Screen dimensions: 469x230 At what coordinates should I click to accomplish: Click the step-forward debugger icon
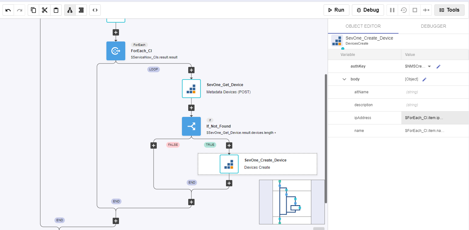[426, 10]
